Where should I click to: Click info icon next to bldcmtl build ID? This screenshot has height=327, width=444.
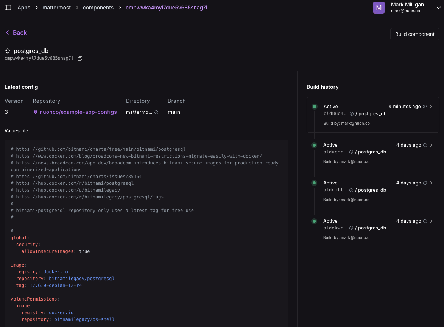pyautogui.click(x=351, y=190)
